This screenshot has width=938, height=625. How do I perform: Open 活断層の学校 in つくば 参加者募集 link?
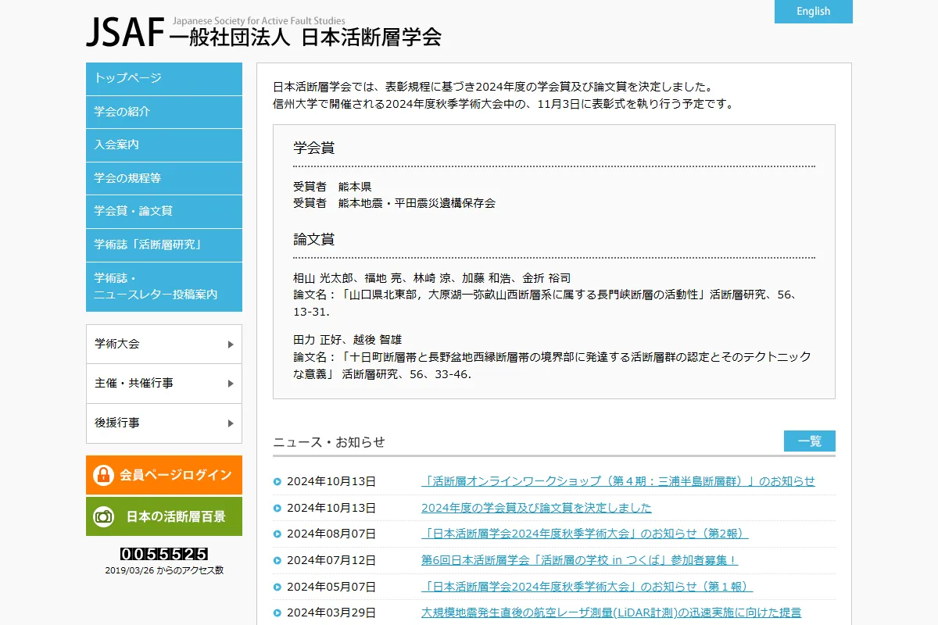coord(579,561)
